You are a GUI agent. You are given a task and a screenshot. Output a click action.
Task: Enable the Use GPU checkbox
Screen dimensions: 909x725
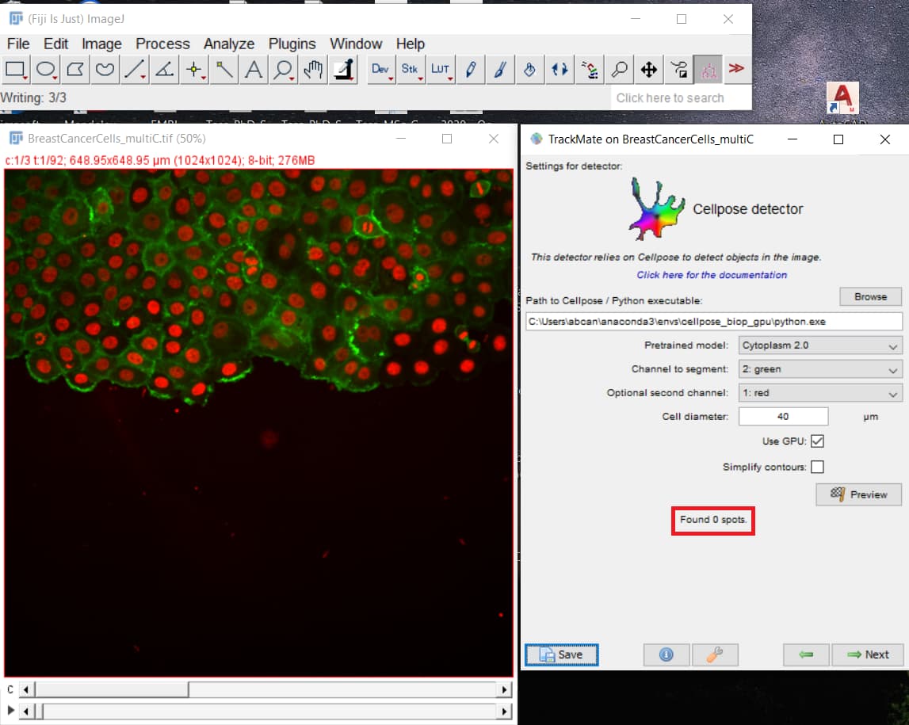(817, 441)
